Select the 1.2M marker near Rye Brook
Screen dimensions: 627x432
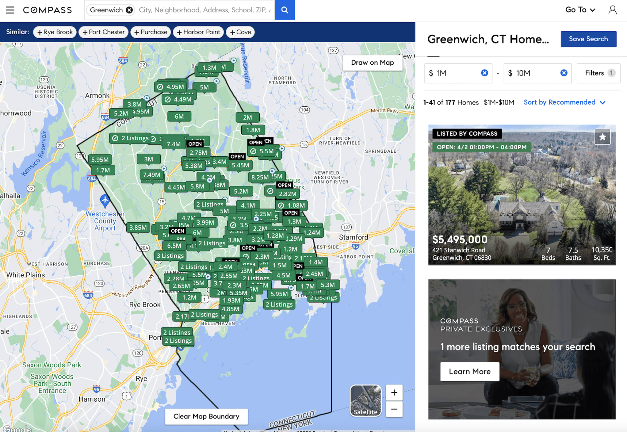pos(189,298)
